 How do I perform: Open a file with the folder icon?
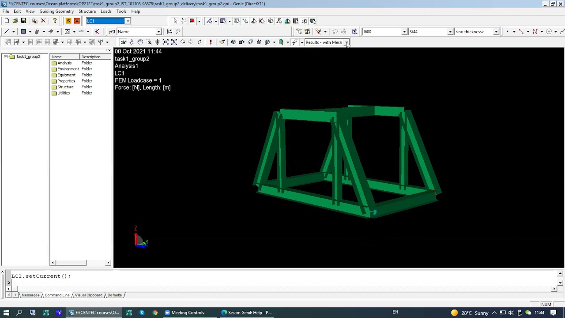pos(15,21)
